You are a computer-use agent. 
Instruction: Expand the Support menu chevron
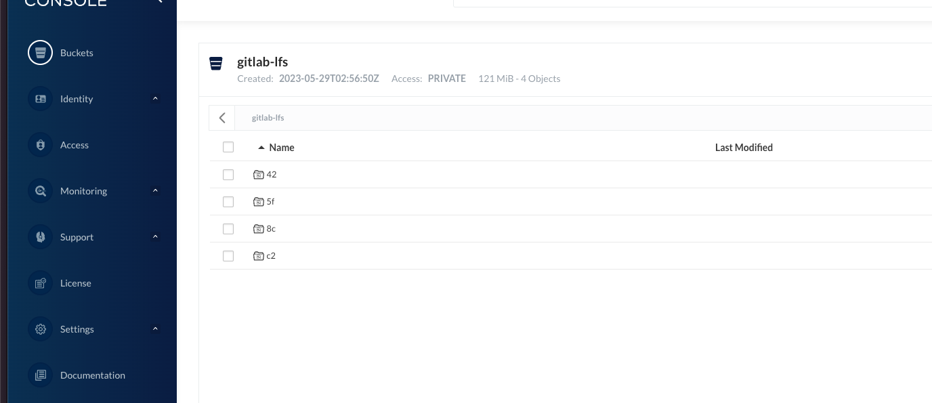click(x=155, y=237)
